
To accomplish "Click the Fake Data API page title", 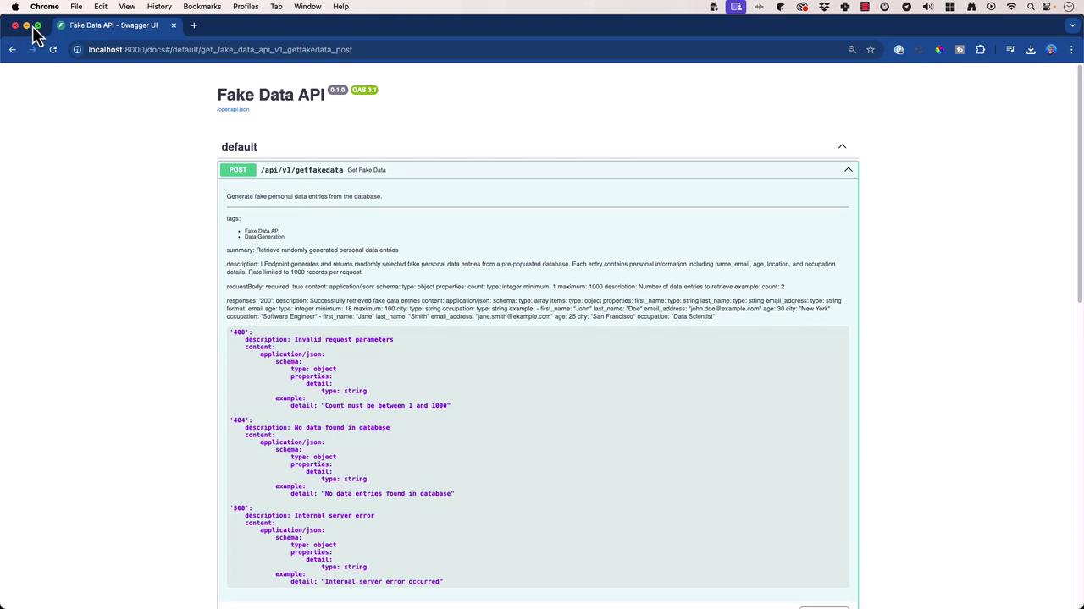I will click(x=271, y=95).
